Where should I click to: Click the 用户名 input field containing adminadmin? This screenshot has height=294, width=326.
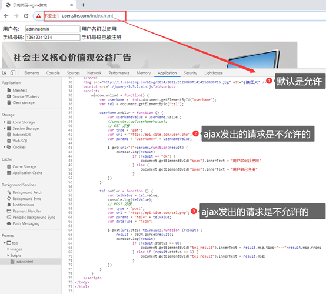pyautogui.click(x=52, y=29)
